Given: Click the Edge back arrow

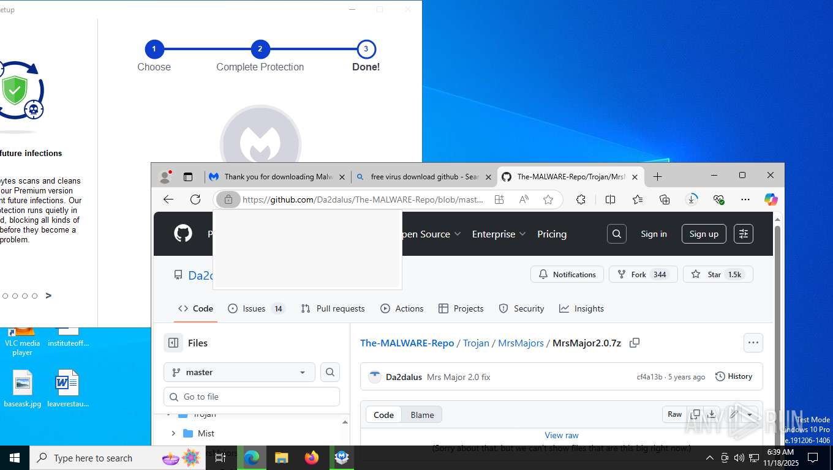Looking at the screenshot, I should coord(168,200).
